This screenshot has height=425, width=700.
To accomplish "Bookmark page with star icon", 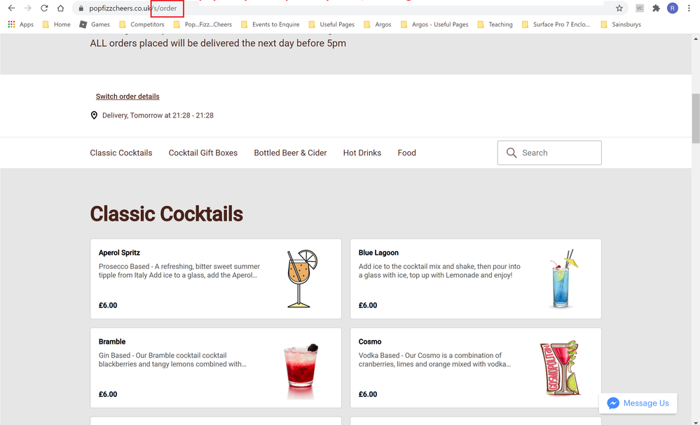I will pyautogui.click(x=619, y=8).
